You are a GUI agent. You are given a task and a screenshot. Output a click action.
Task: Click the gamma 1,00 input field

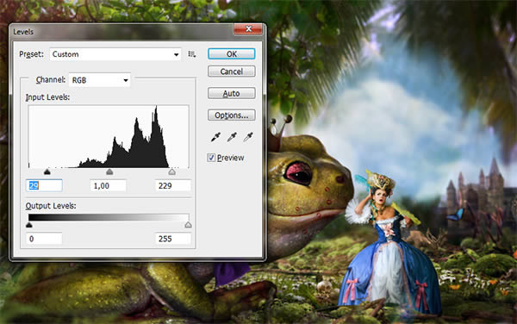point(109,185)
